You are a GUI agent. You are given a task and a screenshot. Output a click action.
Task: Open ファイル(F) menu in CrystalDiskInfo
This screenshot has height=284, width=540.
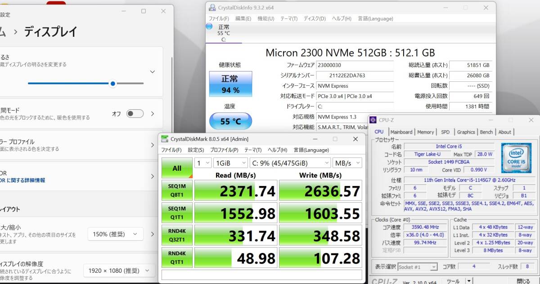point(219,18)
